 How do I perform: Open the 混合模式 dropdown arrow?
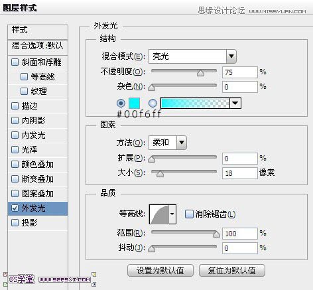231,56
